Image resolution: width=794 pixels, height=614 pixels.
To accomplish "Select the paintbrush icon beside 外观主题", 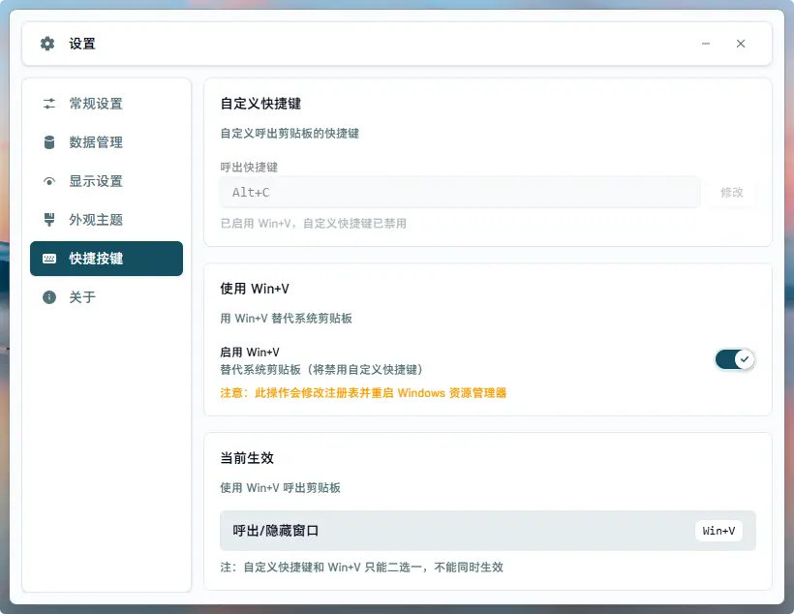I will pyautogui.click(x=49, y=219).
